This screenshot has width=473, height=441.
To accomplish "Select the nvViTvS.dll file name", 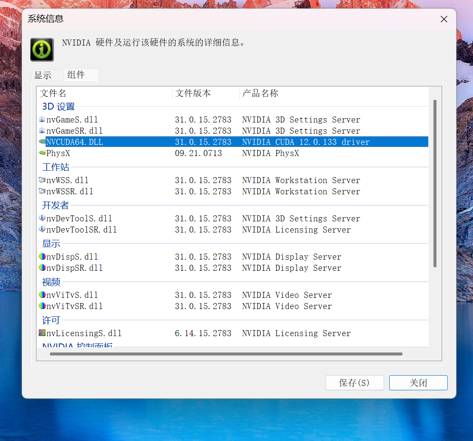I will pyautogui.click(x=72, y=294).
